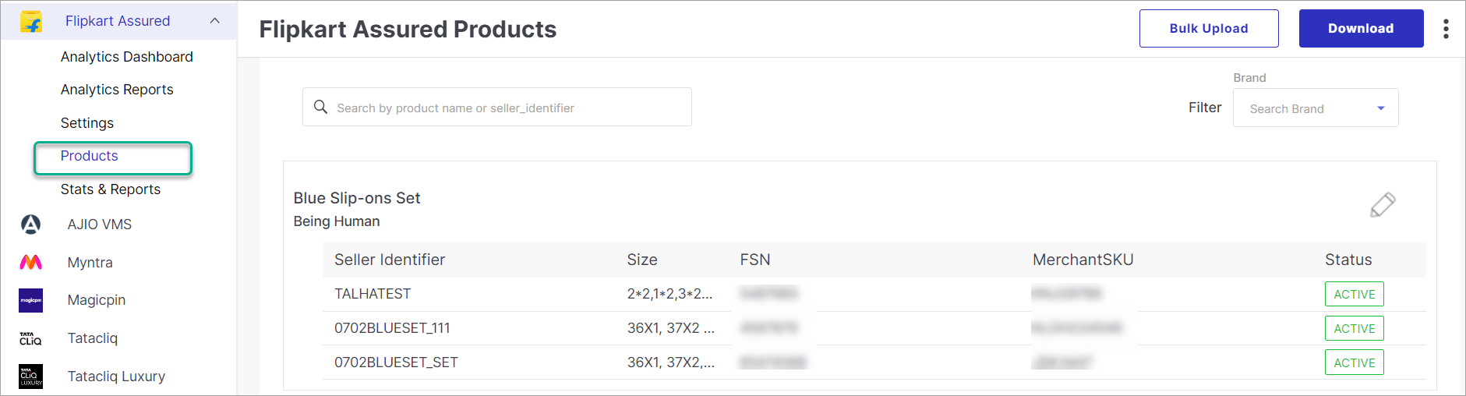Click the Tatacliq Luxury logo icon
1466x396 pixels.
pos(30,377)
